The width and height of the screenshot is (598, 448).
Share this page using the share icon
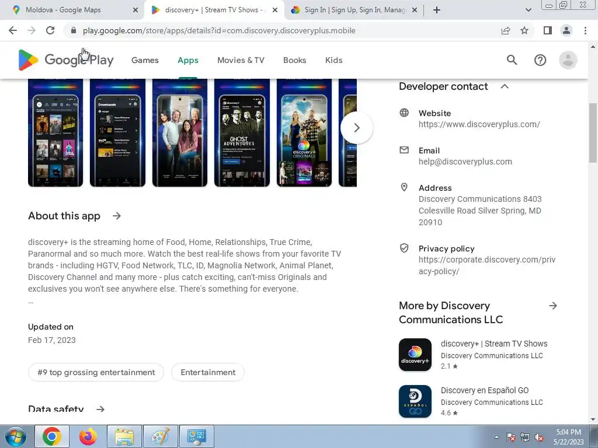[x=506, y=30]
